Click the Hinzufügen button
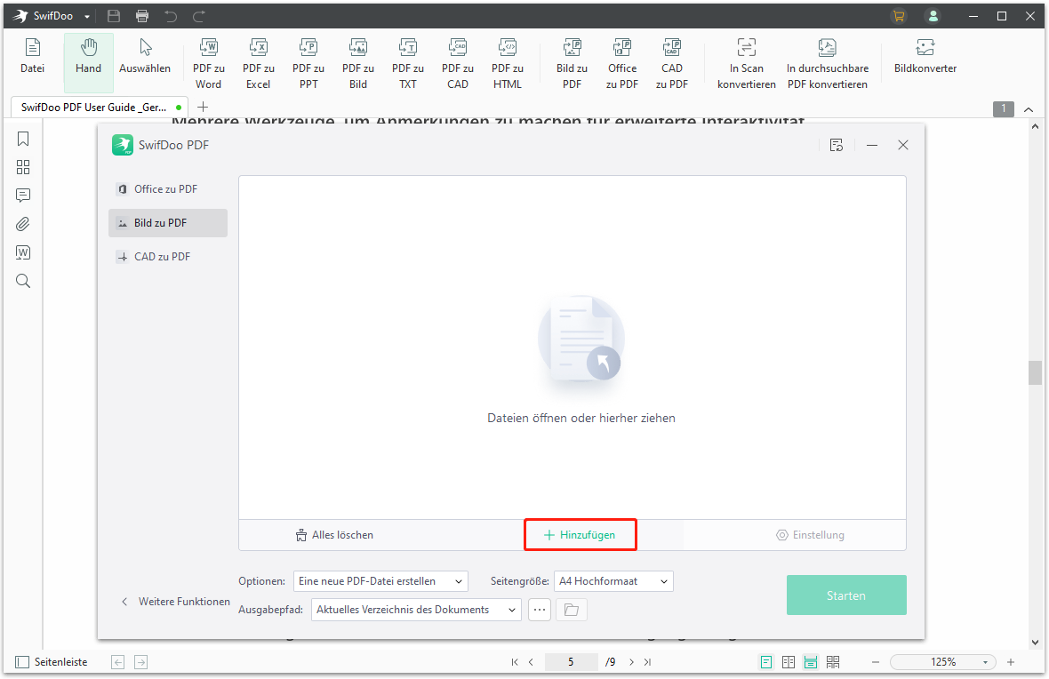The width and height of the screenshot is (1049, 679). pyautogui.click(x=581, y=535)
